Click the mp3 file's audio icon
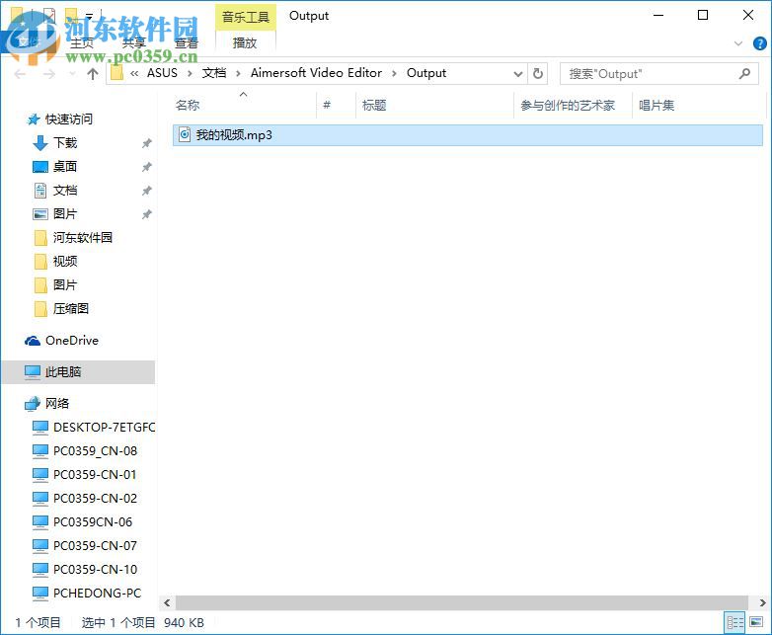 (x=185, y=134)
